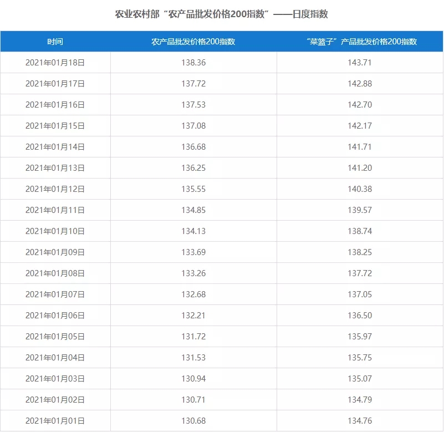Click the date 2021年01月15日
This screenshot has height=432, width=444.
pos(55,126)
